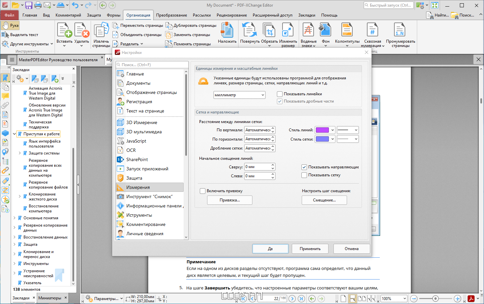The height and width of the screenshot is (304, 484).
Task: Click Сквозная нумерация icon
Action: (x=373, y=30)
